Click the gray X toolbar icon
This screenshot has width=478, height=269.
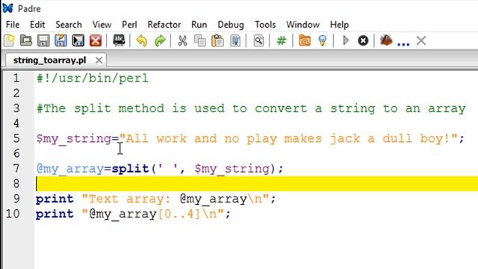tap(421, 40)
